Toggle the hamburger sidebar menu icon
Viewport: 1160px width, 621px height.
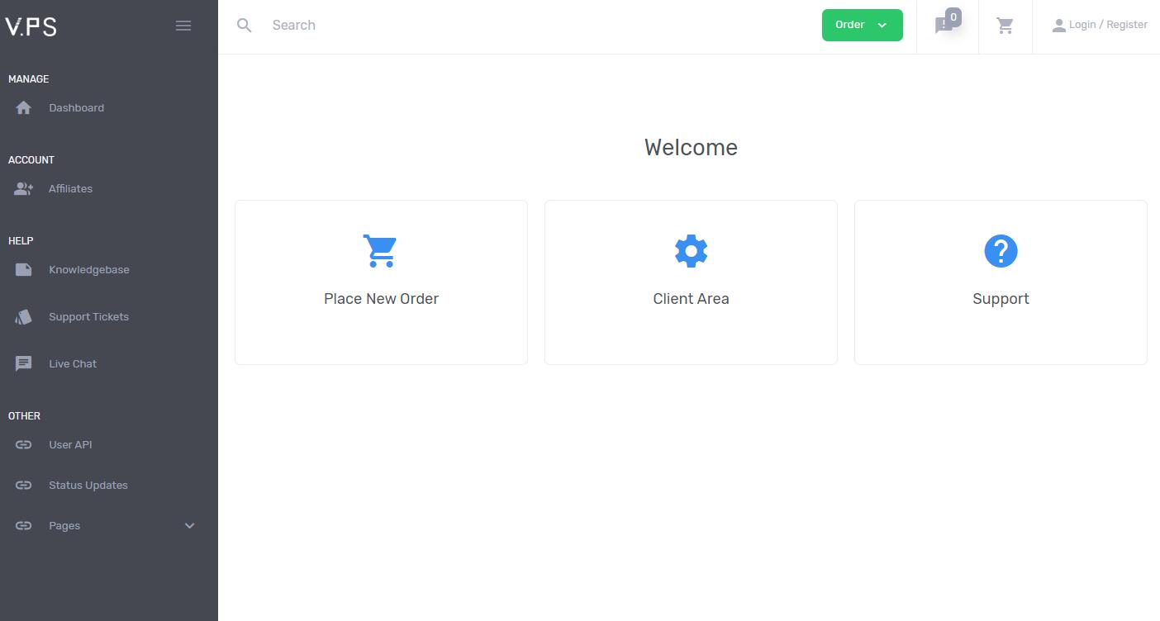click(183, 26)
